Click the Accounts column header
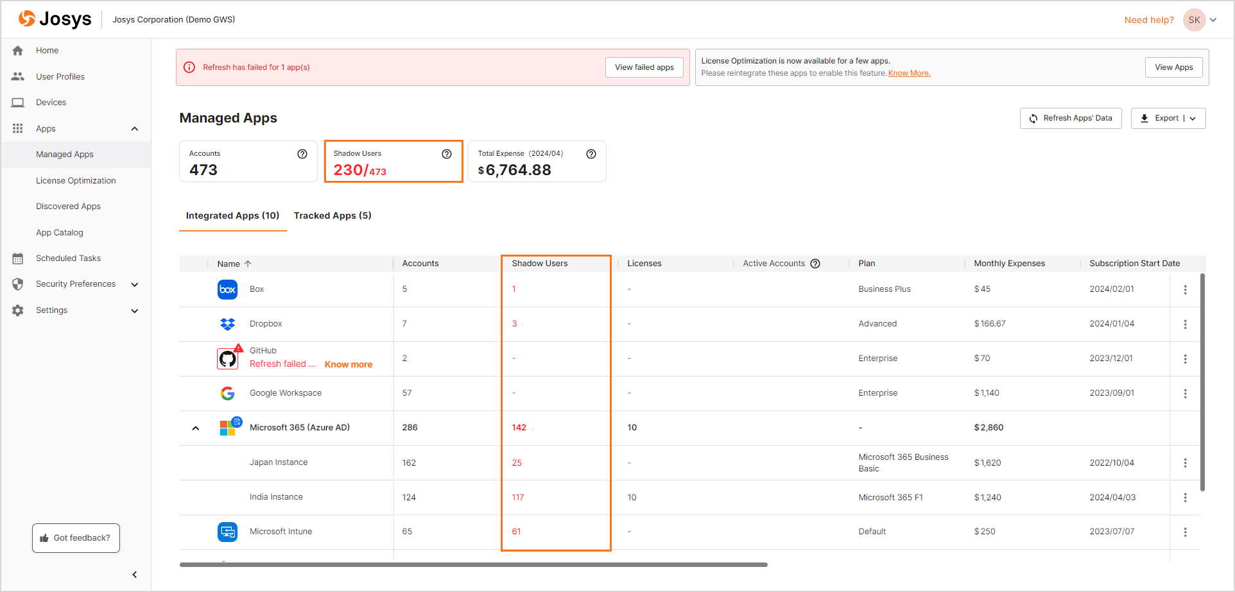 [x=420, y=264]
